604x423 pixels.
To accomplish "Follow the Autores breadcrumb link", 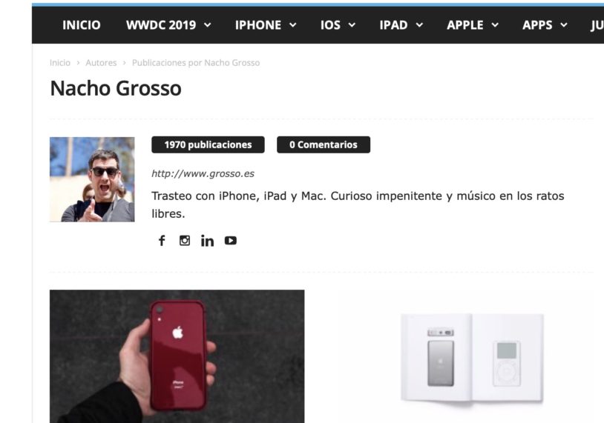I will pos(101,63).
